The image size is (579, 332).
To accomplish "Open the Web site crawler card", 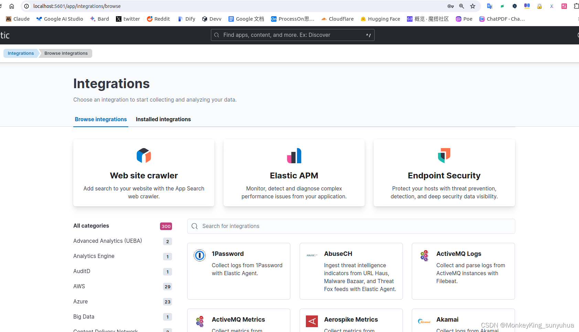I will (x=144, y=173).
